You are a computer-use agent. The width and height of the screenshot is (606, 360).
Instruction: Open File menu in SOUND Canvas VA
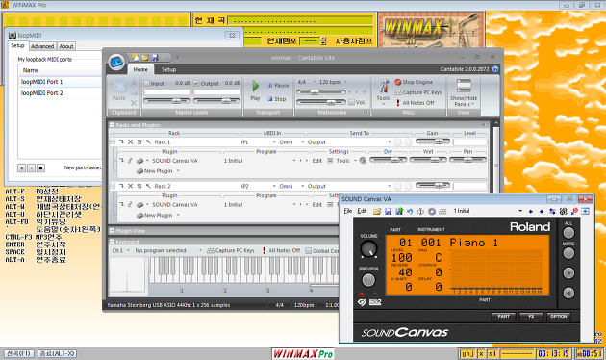point(348,211)
